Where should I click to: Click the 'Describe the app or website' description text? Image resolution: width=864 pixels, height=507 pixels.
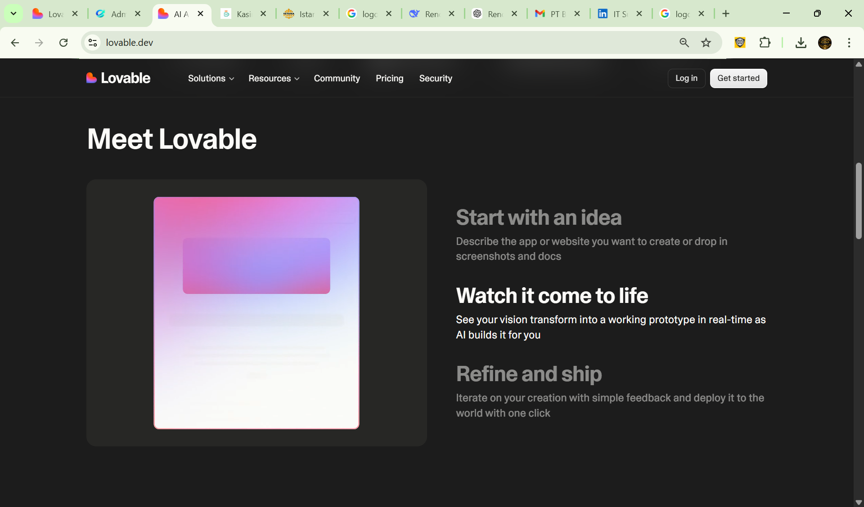(591, 249)
